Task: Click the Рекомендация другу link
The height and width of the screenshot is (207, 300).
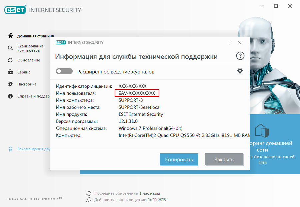Action: click(x=34, y=149)
